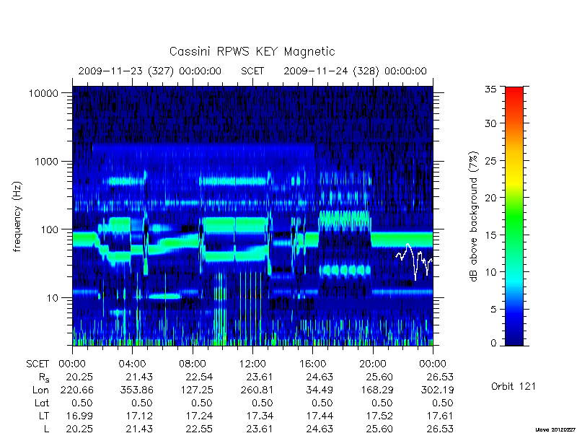Click the LT value 16.99
577x433 pixels.
click(x=79, y=416)
